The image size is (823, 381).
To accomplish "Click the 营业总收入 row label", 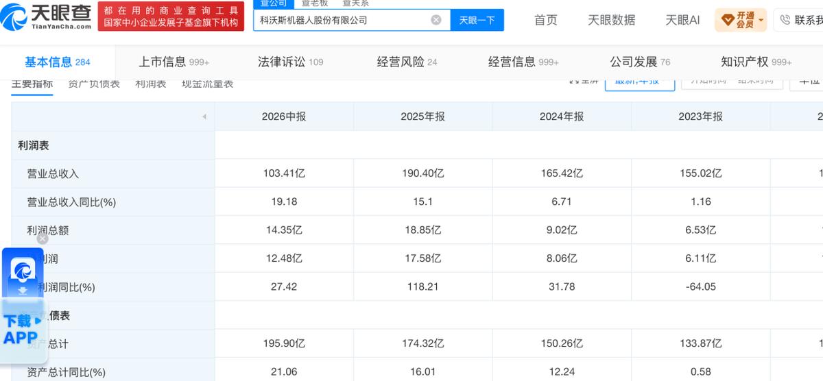I will (x=53, y=174).
